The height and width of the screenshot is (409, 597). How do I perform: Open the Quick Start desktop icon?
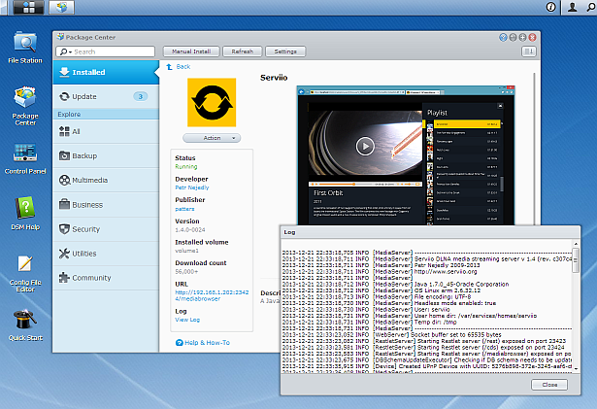click(25, 324)
